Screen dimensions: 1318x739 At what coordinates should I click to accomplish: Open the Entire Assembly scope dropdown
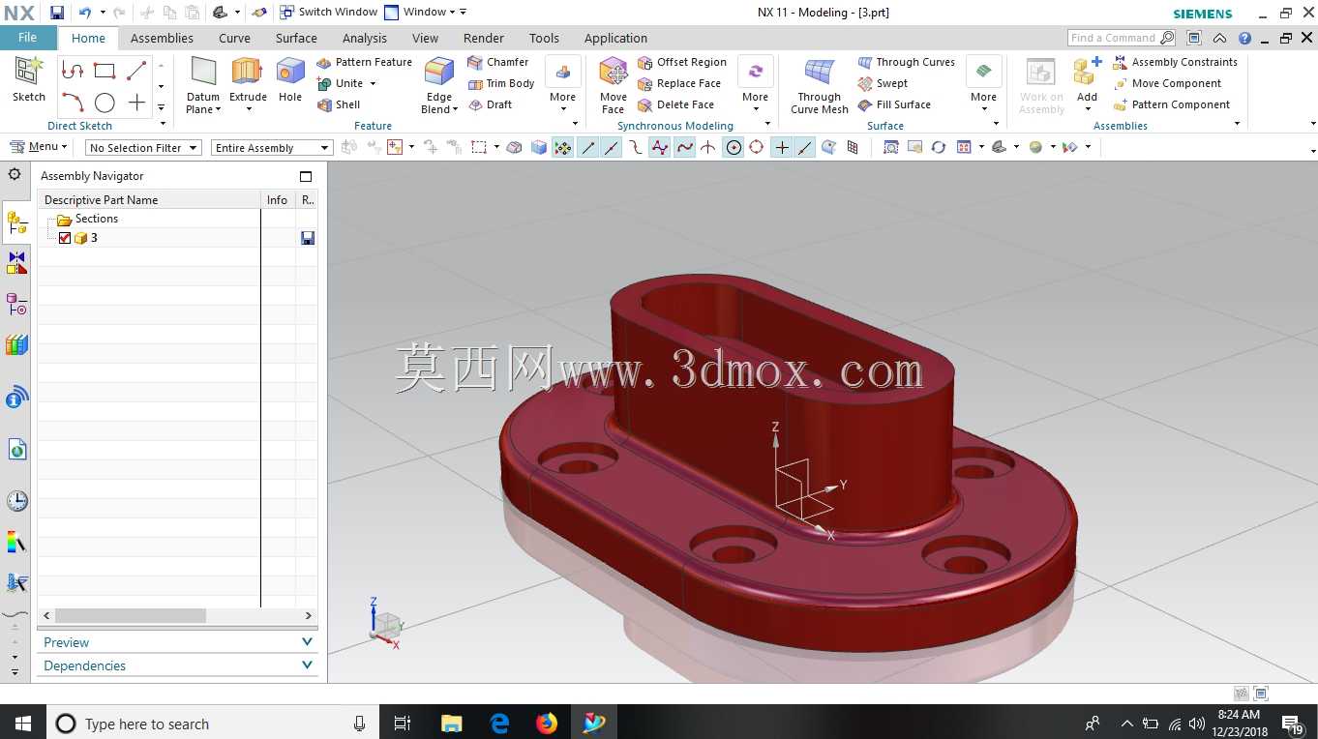click(x=272, y=148)
